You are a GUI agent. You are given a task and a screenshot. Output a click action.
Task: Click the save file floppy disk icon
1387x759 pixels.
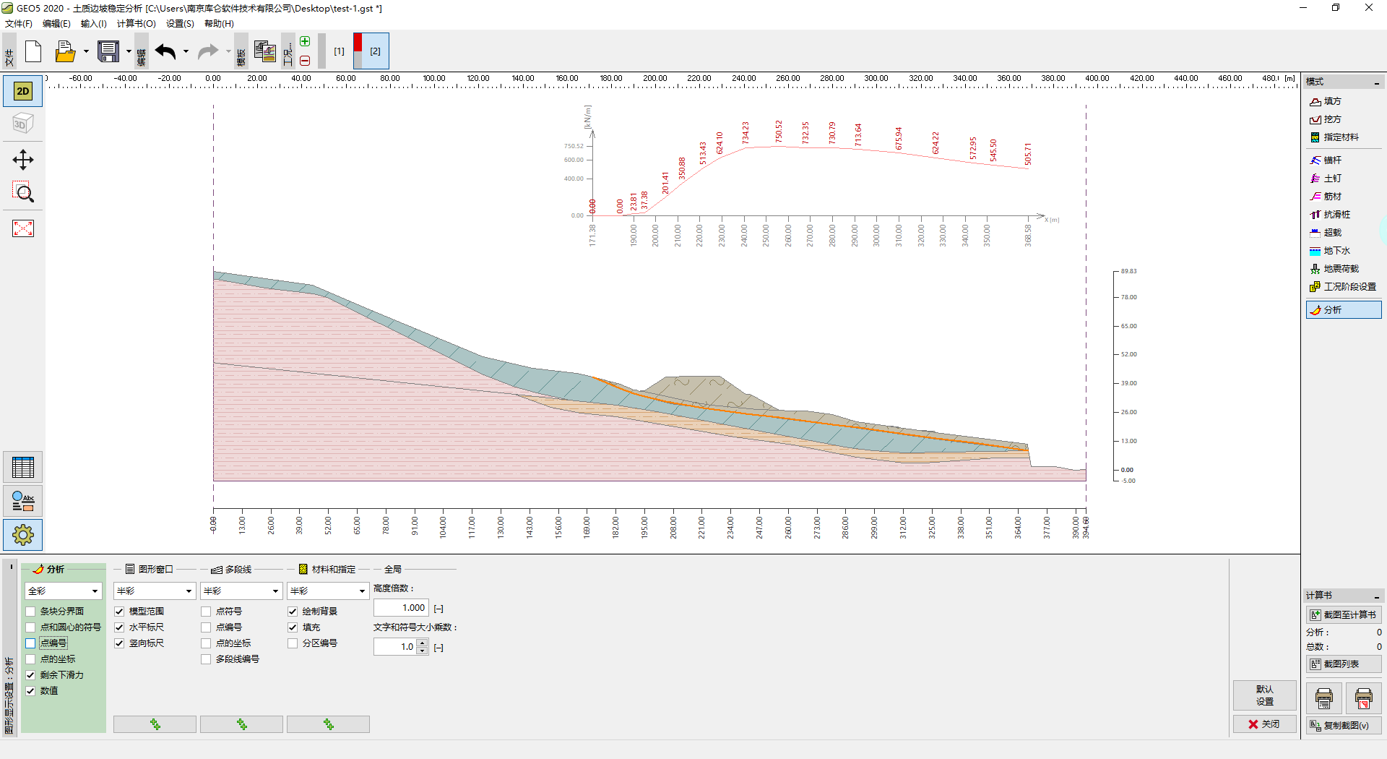108,51
